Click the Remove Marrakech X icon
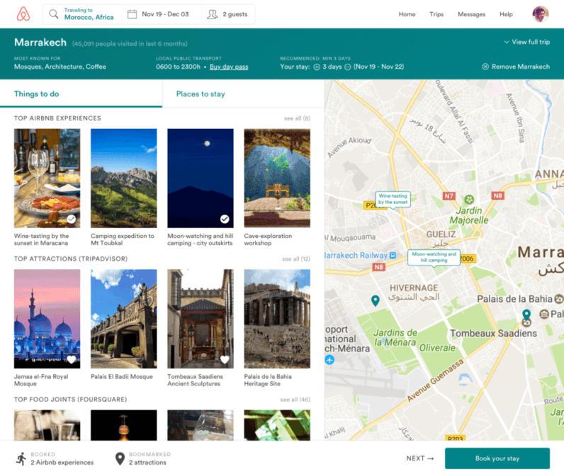 (x=485, y=67)
